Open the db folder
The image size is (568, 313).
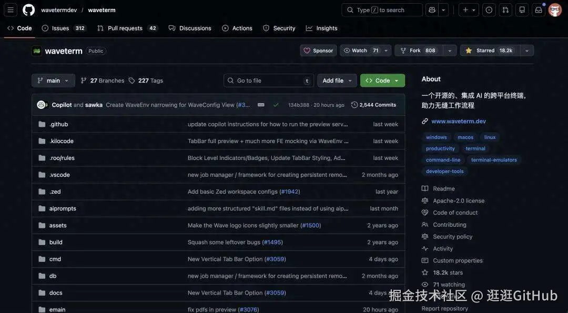coord(53,276)
